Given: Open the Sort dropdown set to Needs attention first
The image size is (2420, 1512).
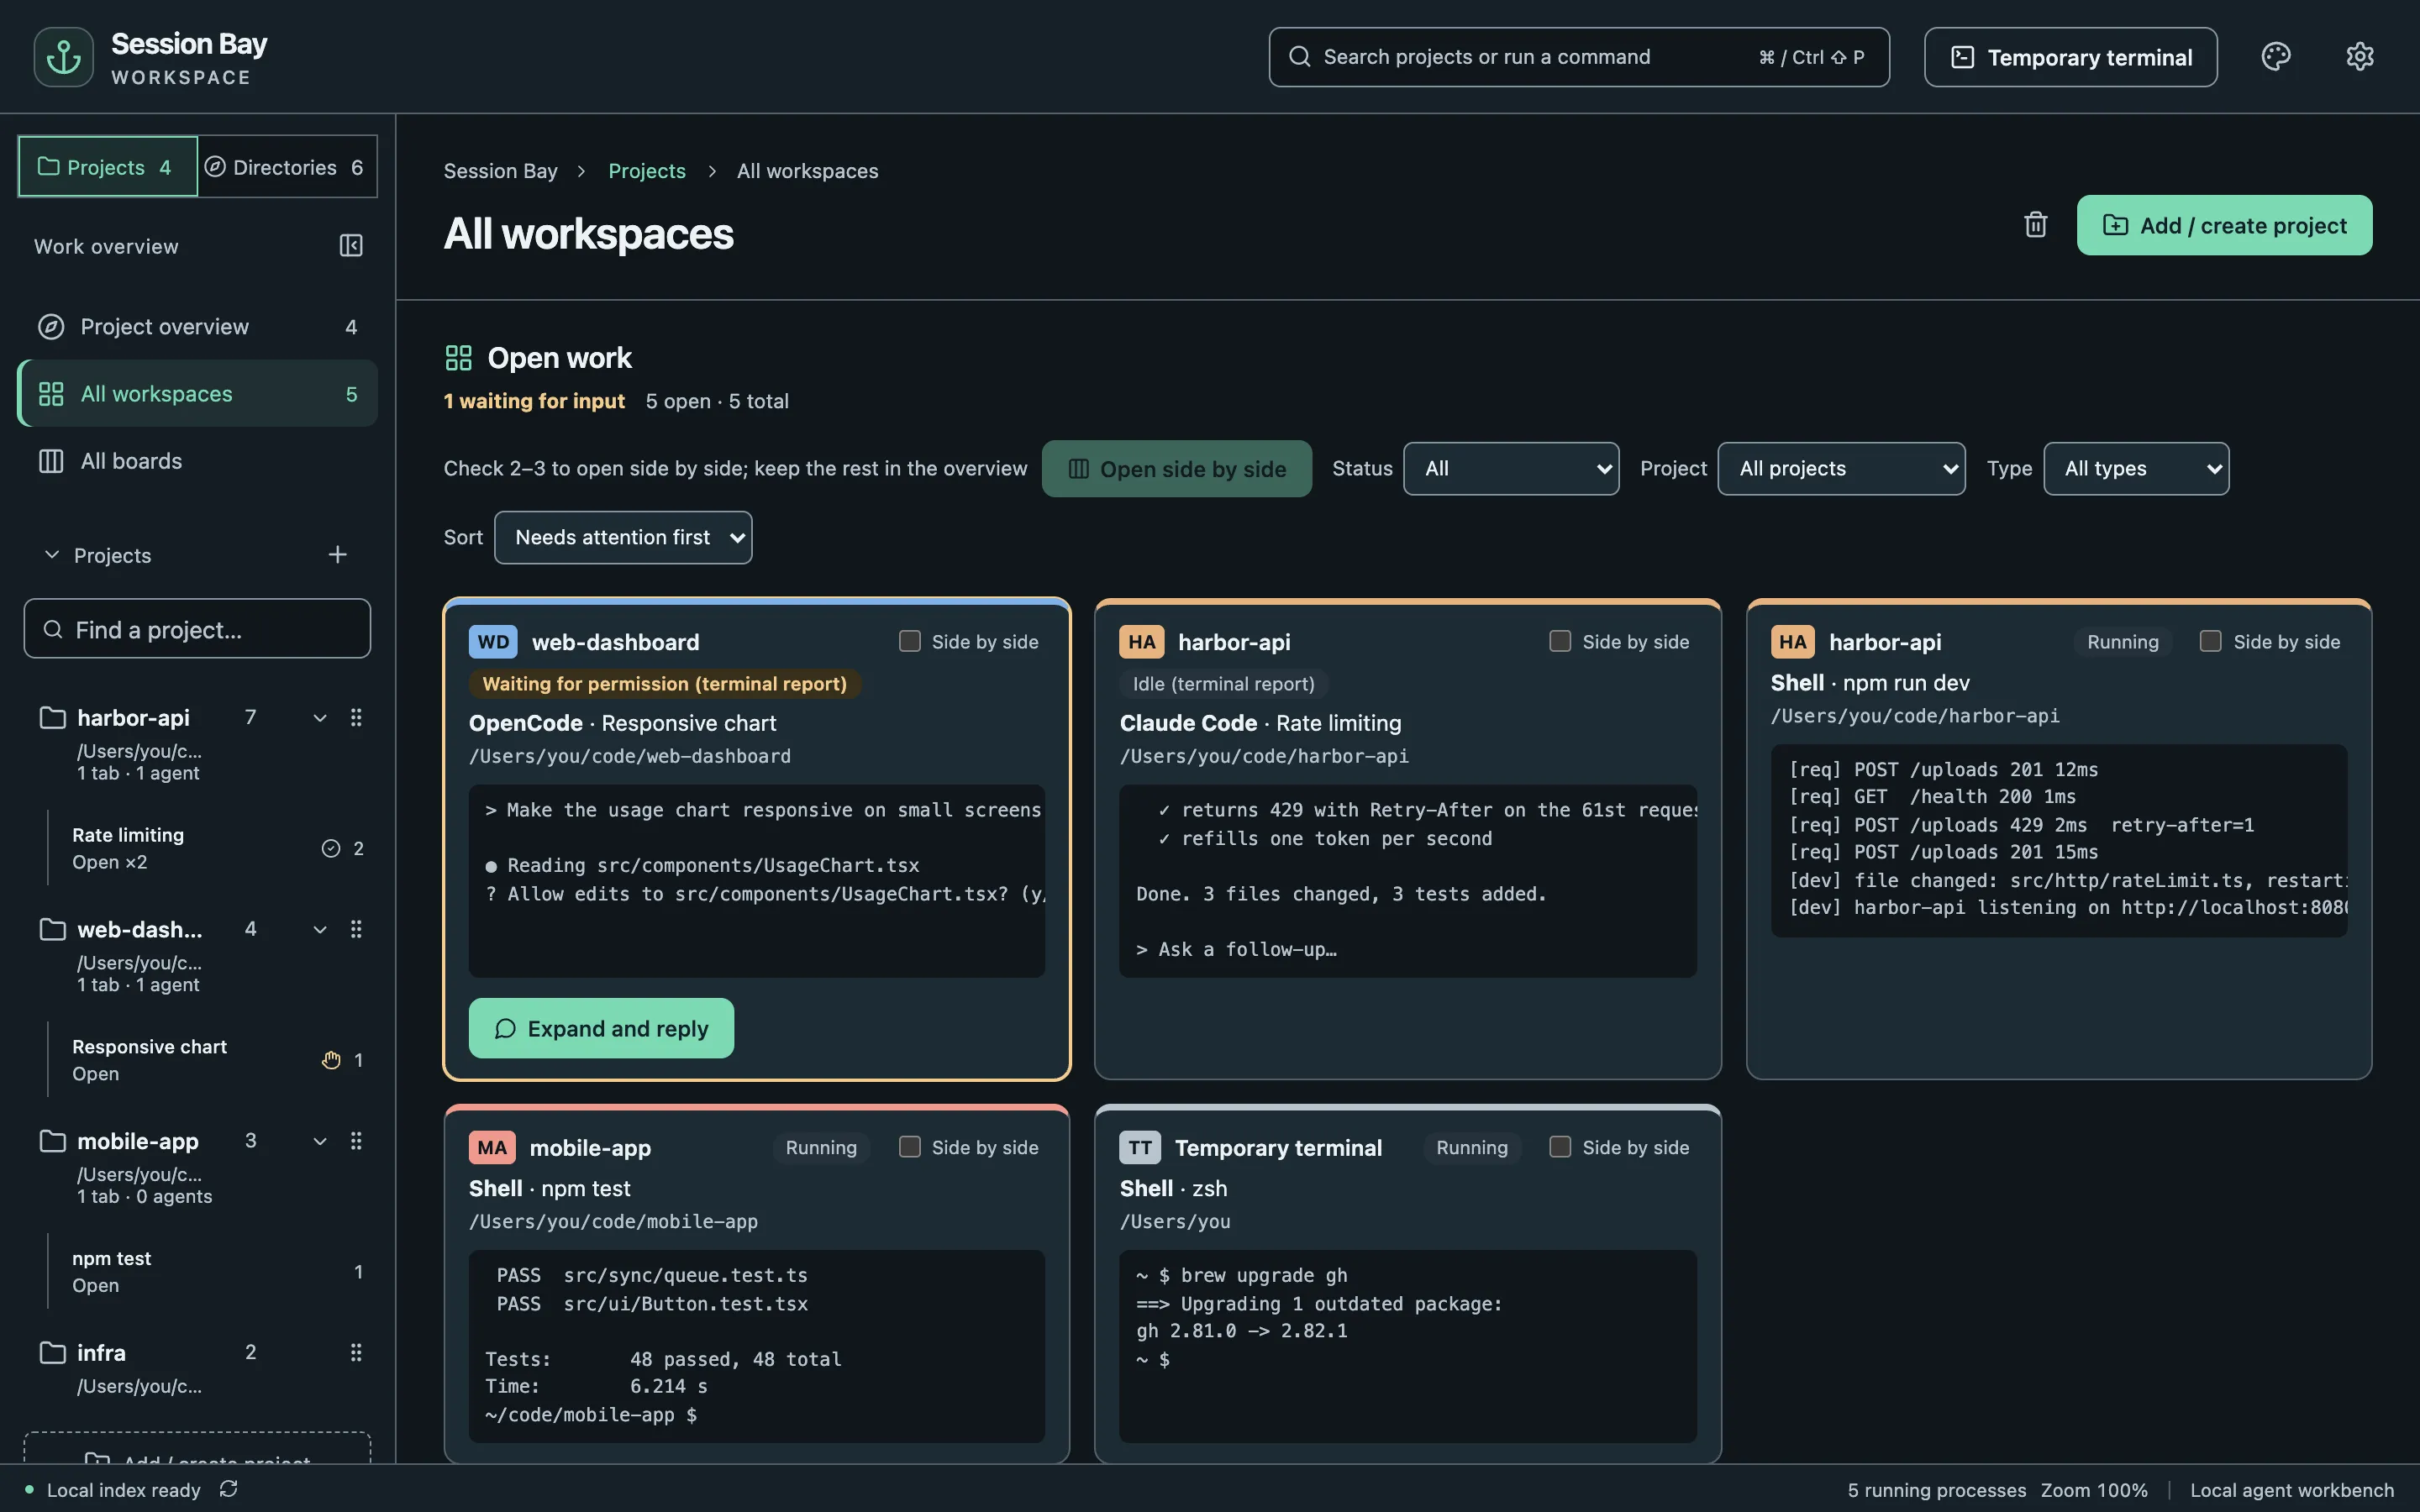Looking at the screenshot, I should click(x=623, y=538).
